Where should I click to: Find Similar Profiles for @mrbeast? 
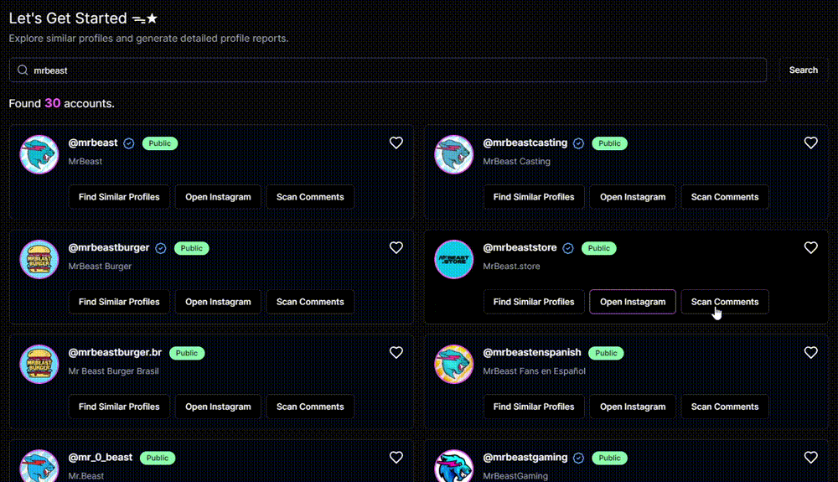[x=119, y=197]
